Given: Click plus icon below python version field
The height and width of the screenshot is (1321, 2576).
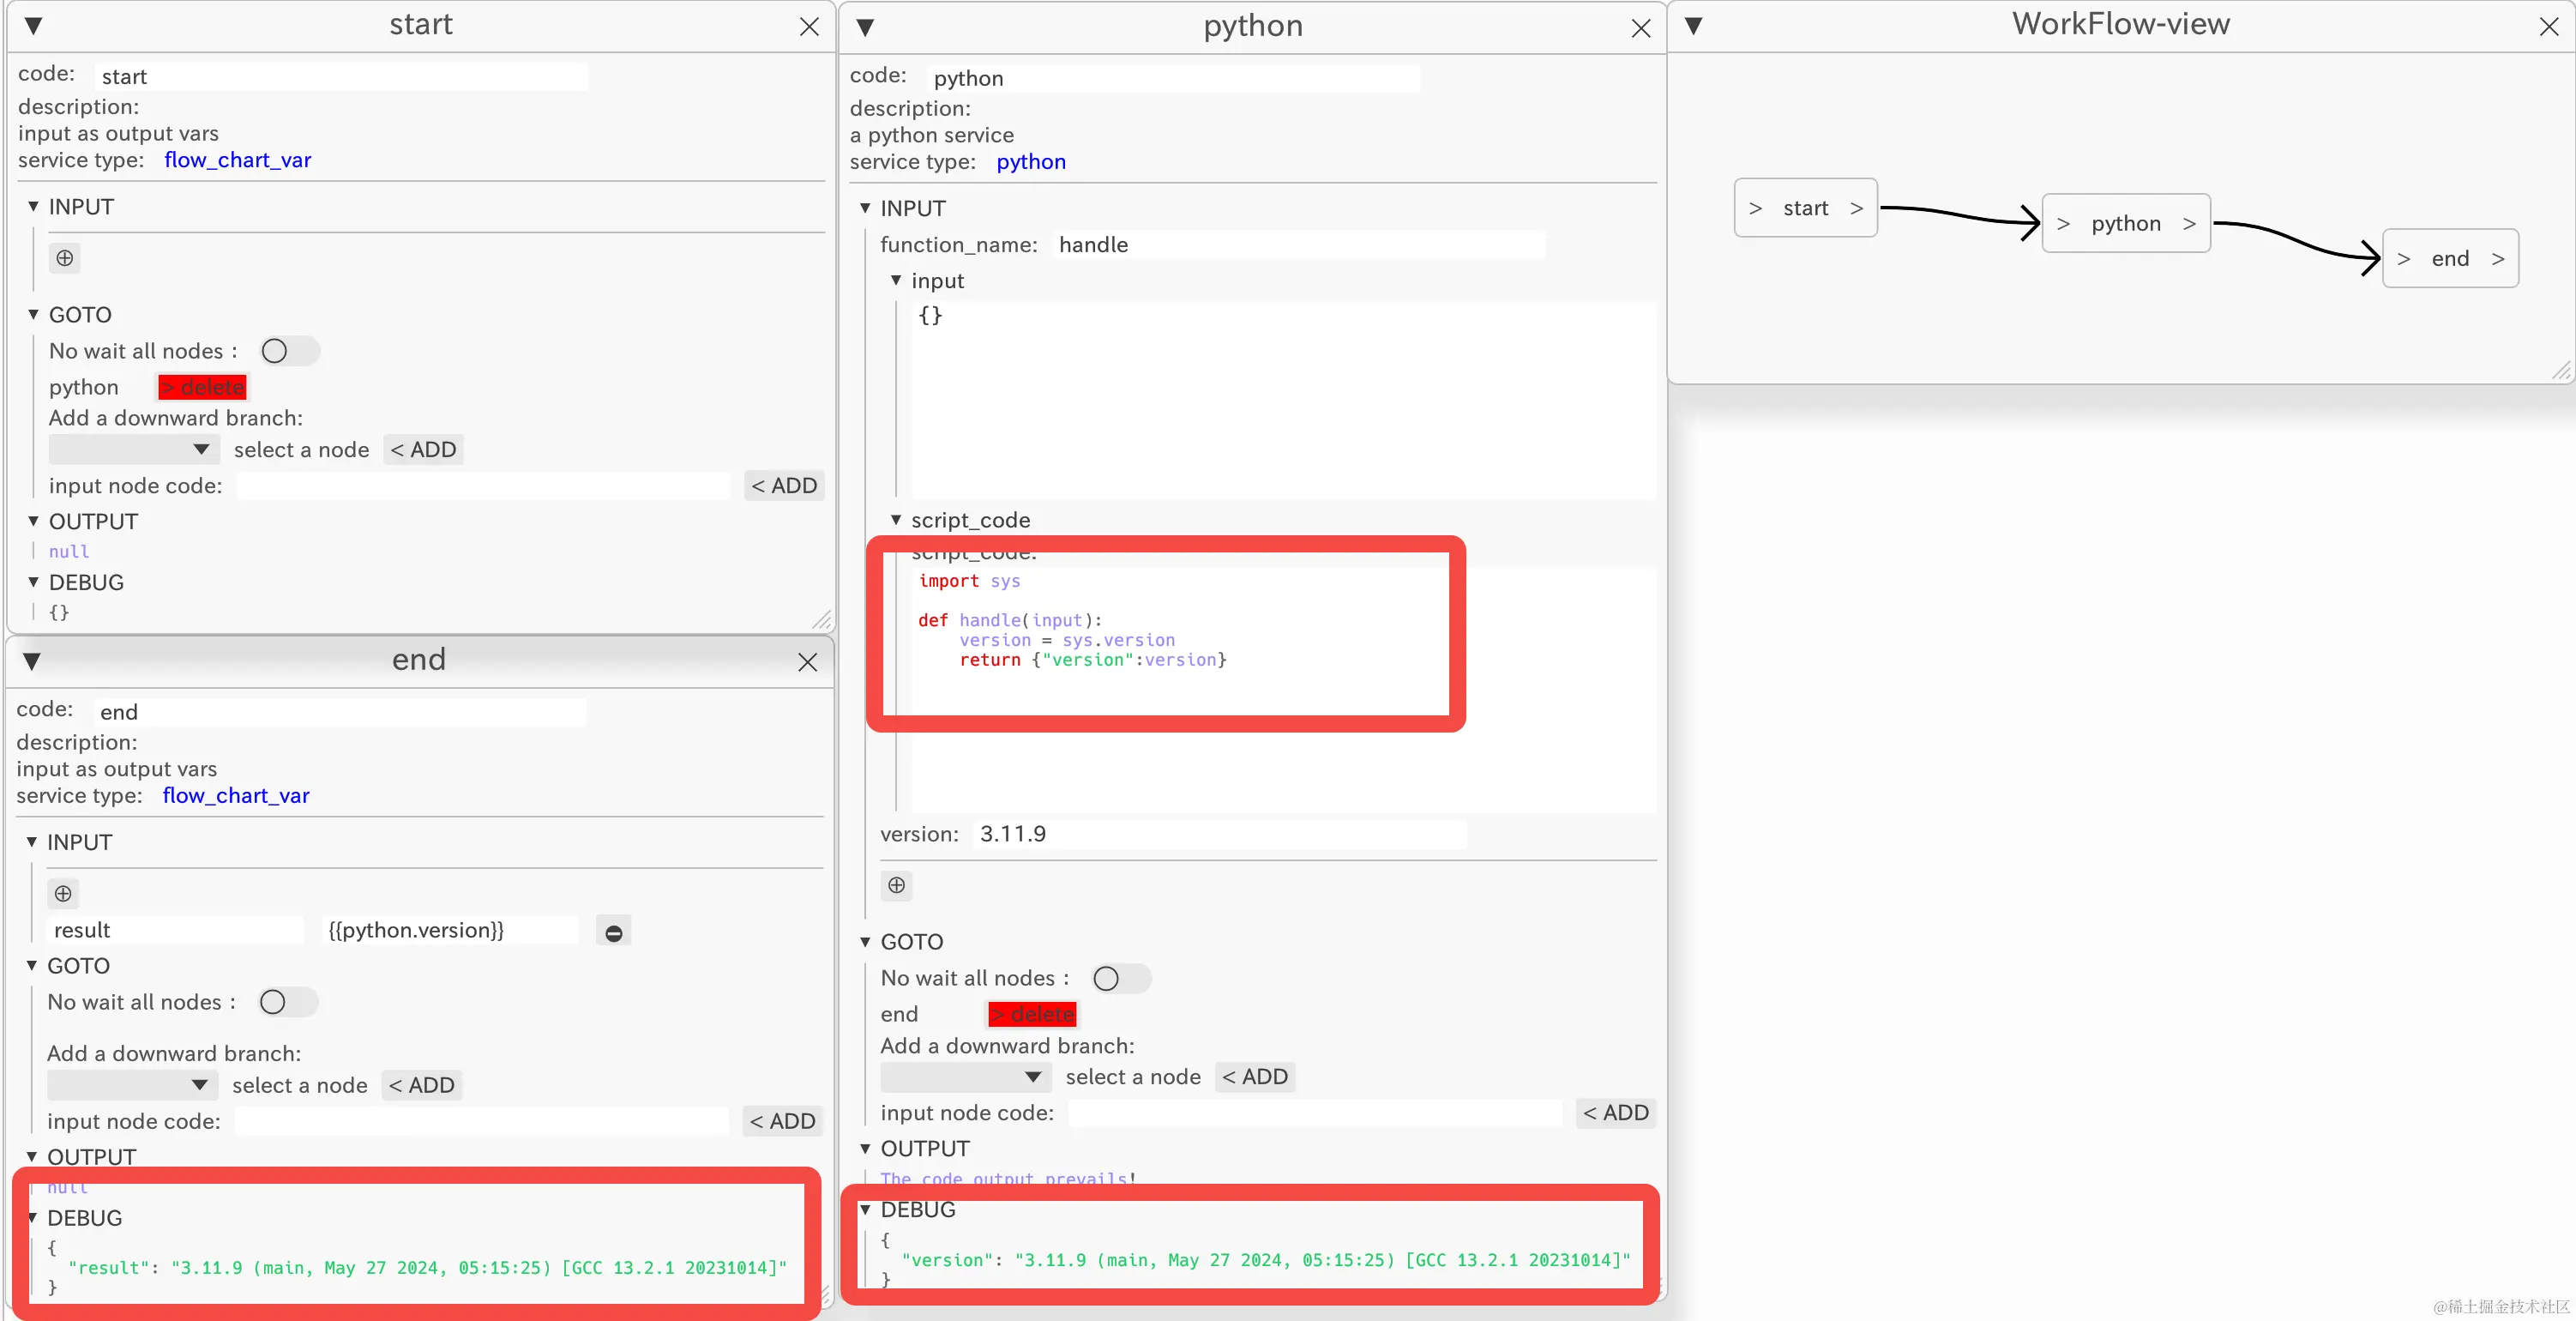Looking at the screenshot, I should 896,885.
